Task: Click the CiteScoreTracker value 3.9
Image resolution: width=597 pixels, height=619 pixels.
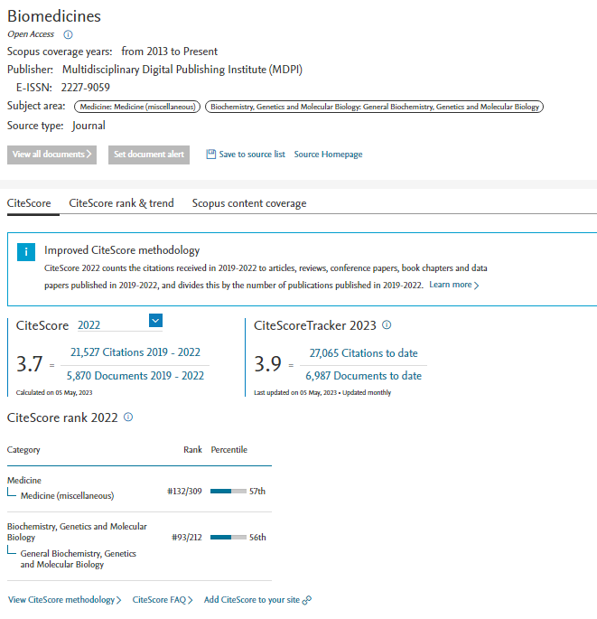Action: pyautogui.click(x=267, y=363)
